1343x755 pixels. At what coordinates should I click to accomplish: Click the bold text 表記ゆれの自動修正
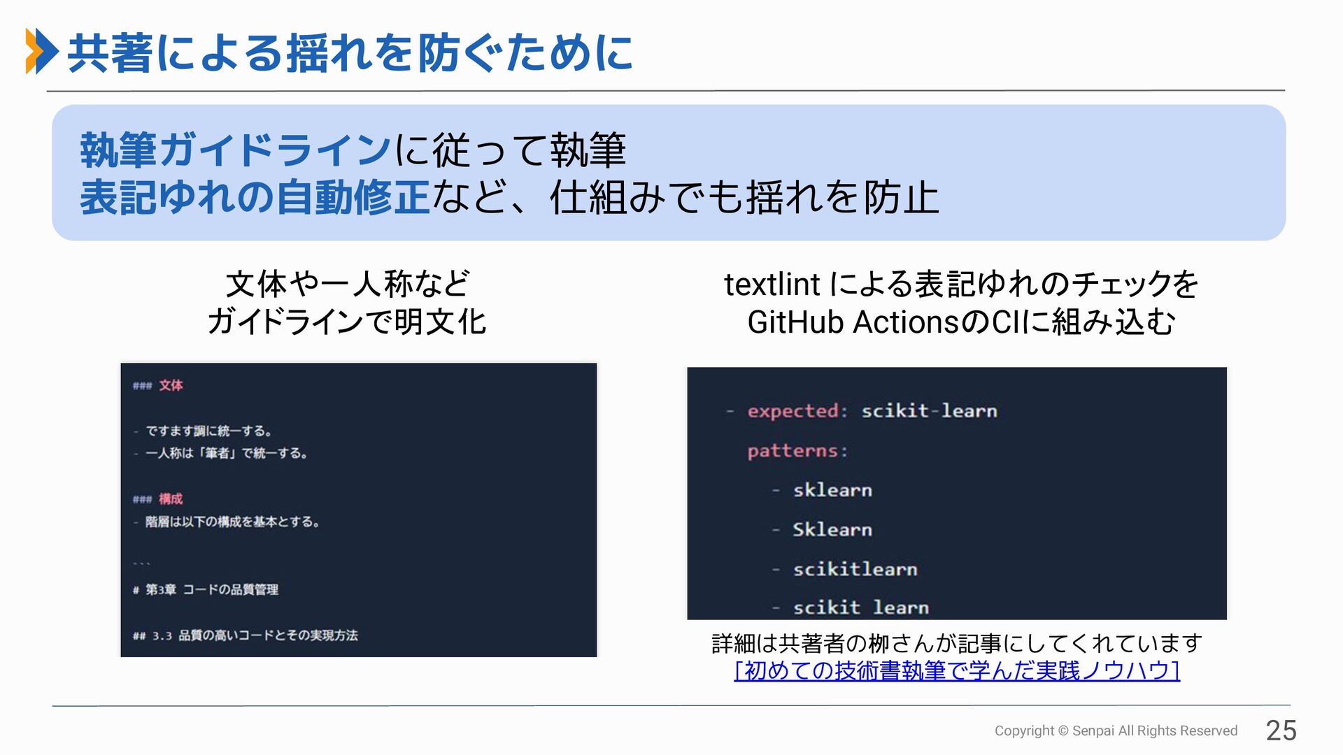coord(255,197)
